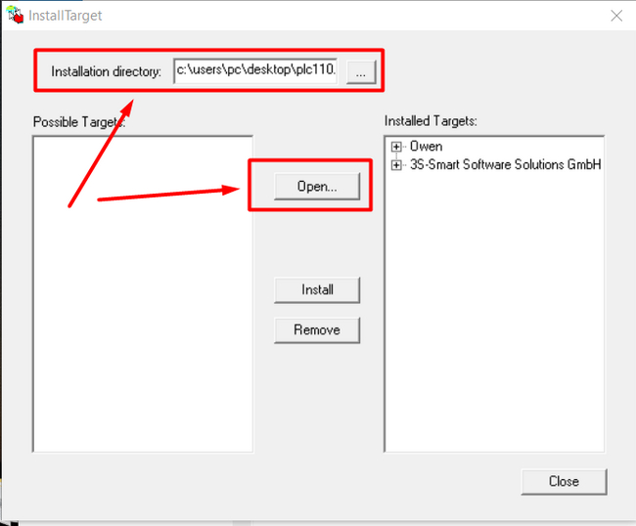Select 3S-Smart Software Solutions GmbH entry
Screen dimensions: 636x526
[x=506, y=164]
